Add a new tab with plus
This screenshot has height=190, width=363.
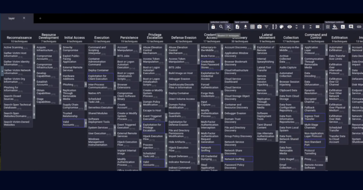point(40,18)
